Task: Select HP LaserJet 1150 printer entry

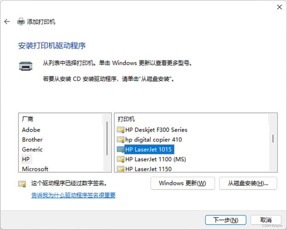Action: [149, 169]
